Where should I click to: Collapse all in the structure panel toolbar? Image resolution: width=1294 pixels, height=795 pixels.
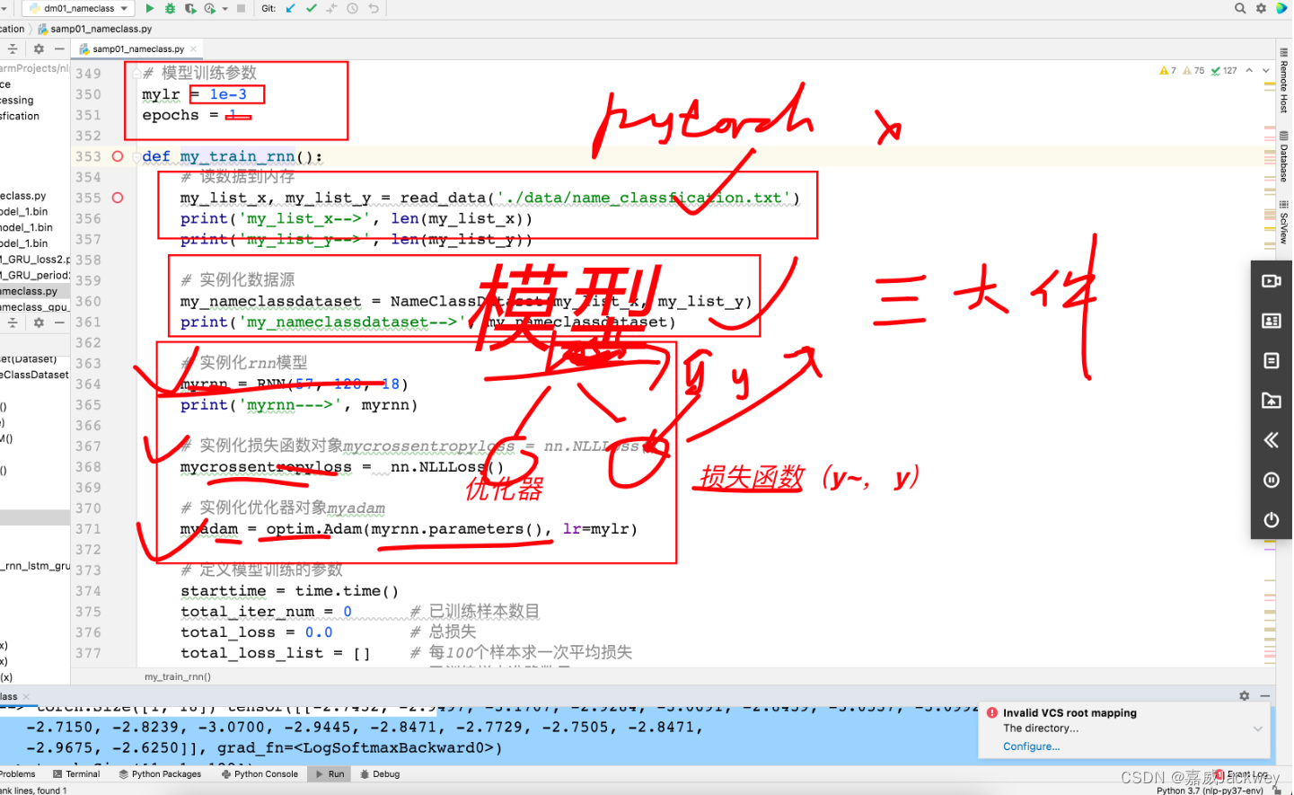pos(13,322)
